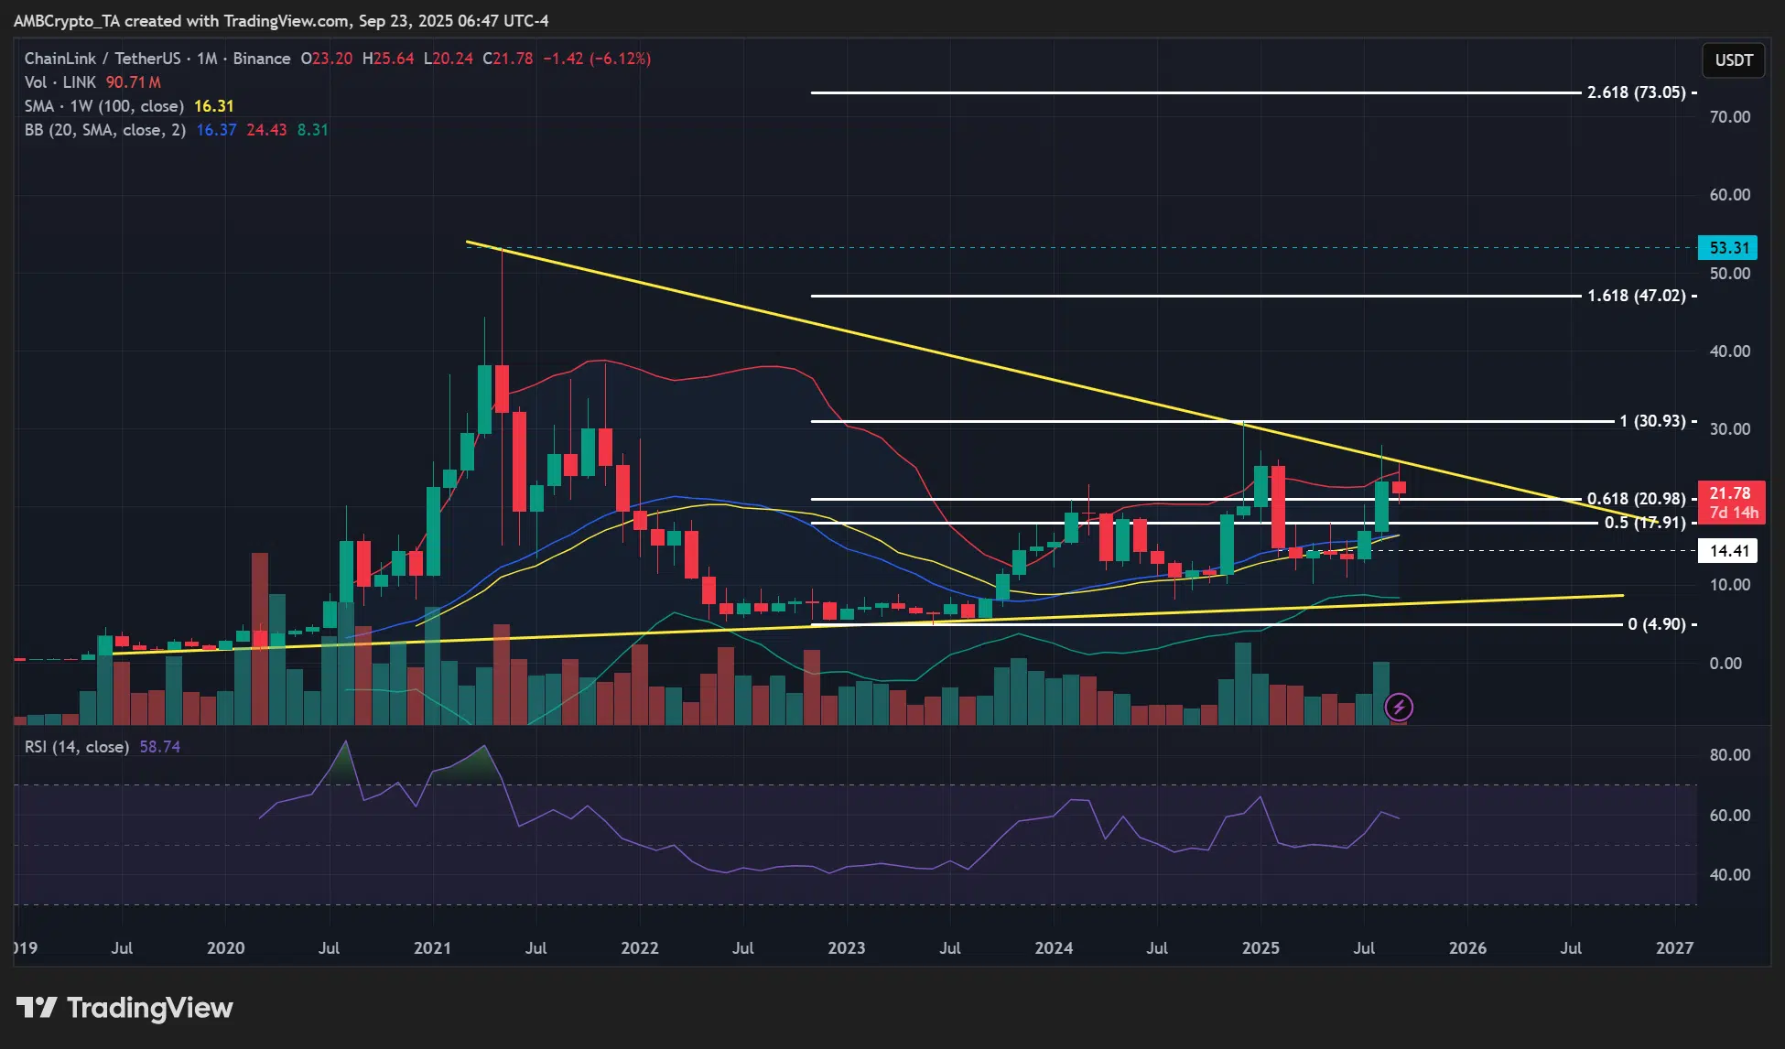Select the BB (20, SMA, close, 2) legend
Screen dimensions: 1785x1049
coord(105,130)
